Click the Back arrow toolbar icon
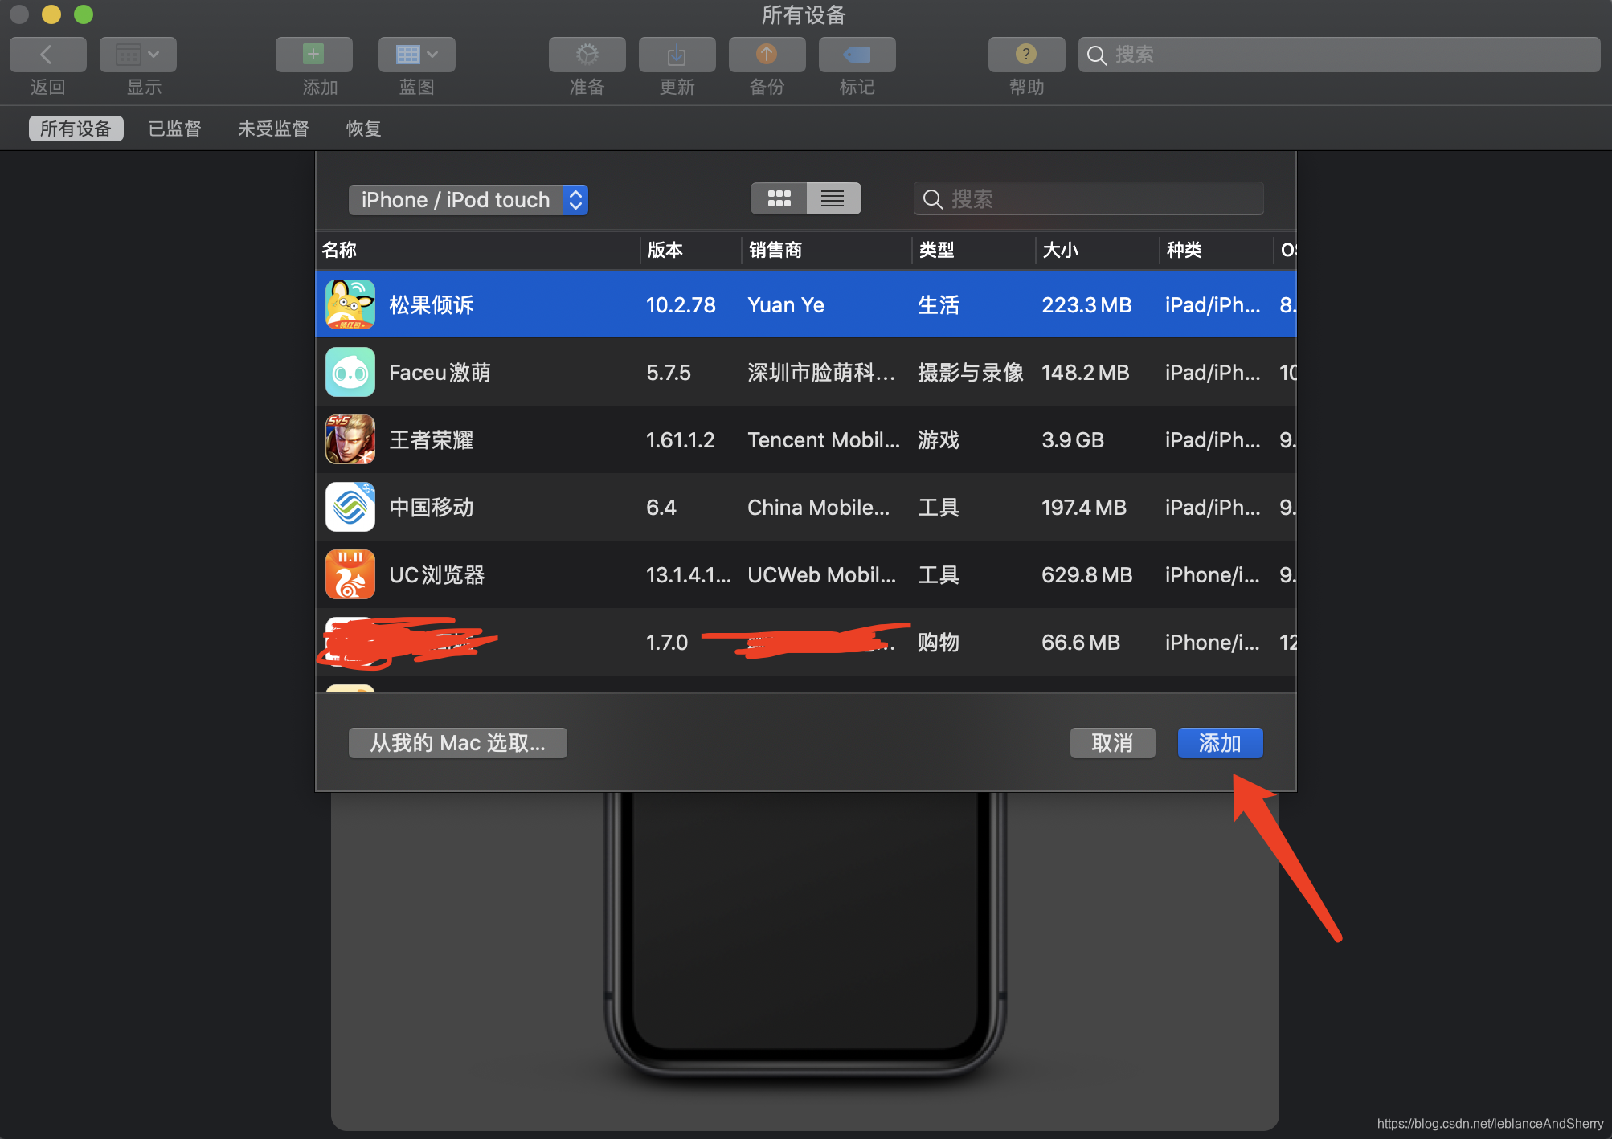The width and height of the screenshot is (1612, 1139). click(47, 55)
